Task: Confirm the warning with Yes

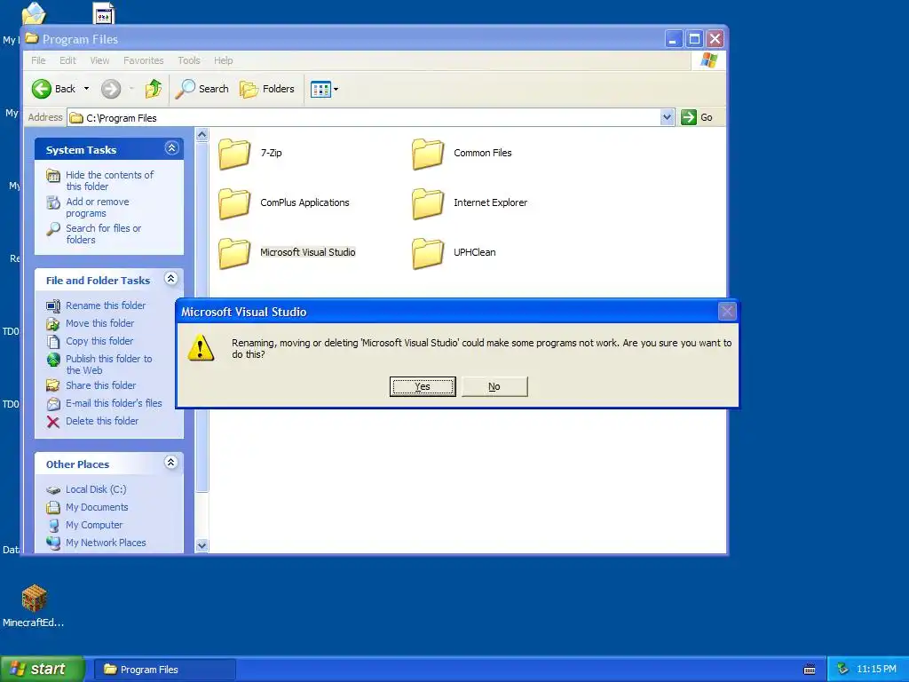Action: tap(423, 386)
